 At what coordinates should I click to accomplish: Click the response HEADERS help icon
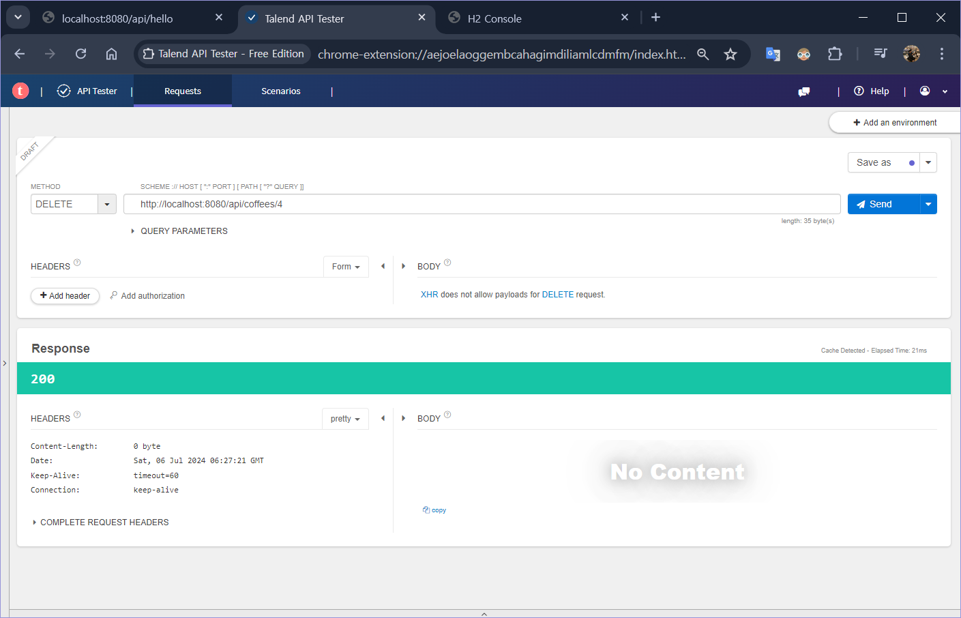pyautogui.click(x=77, y=415)
